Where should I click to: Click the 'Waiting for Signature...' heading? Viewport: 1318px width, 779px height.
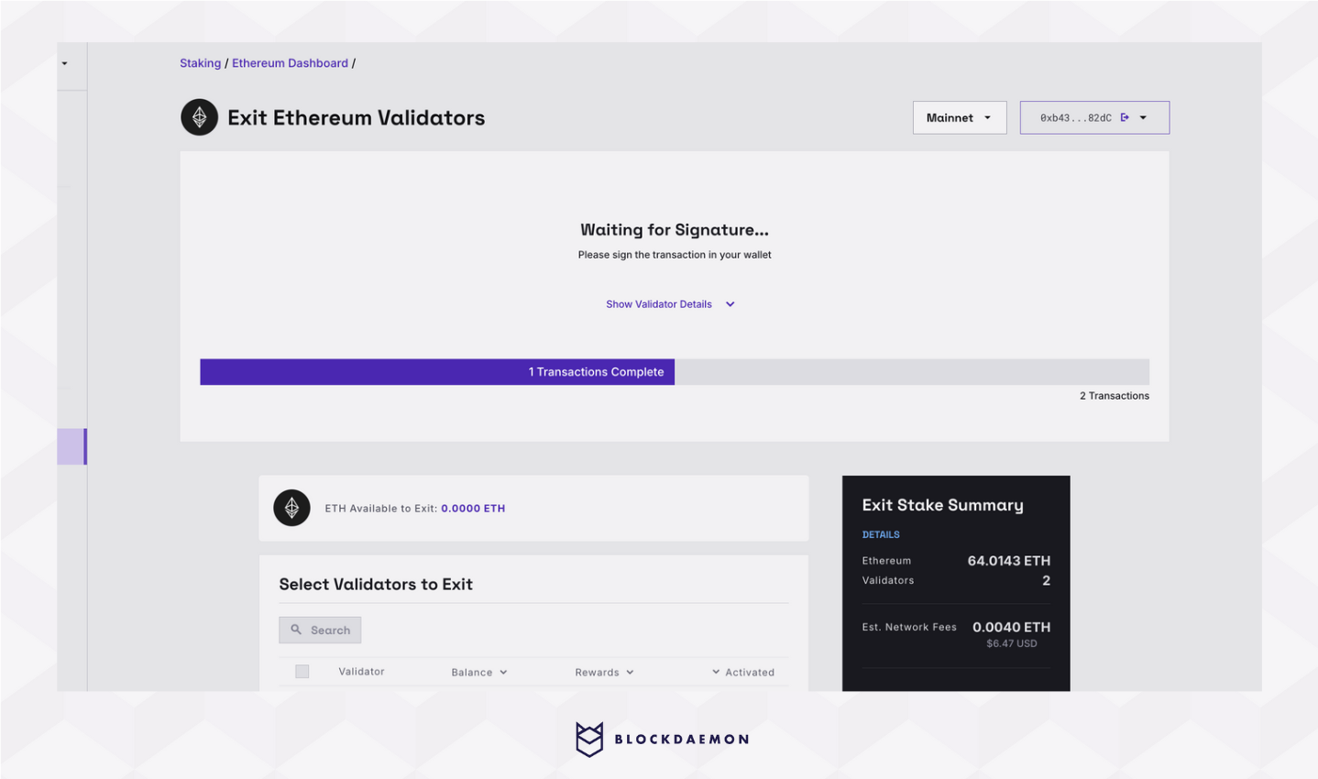pos(675,230)
